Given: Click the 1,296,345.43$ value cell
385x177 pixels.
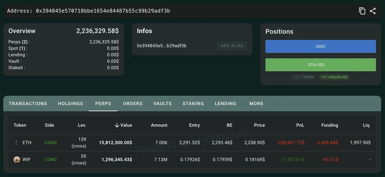Looking at the screenshot, I should click(117, 159).
